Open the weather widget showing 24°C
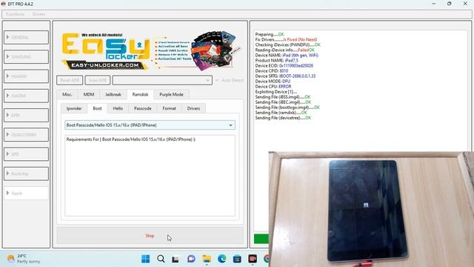 click(x=24, y=259)
